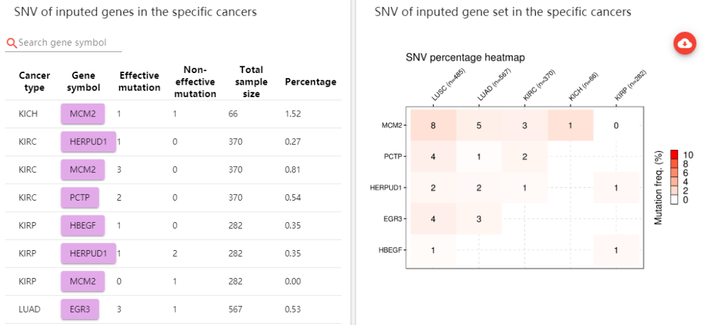Image resolution: width=704 pixels, height=325 pixels.
Task: Click the PCTP KIRC heatmap cell showing 2
Action: coord(524,156)
